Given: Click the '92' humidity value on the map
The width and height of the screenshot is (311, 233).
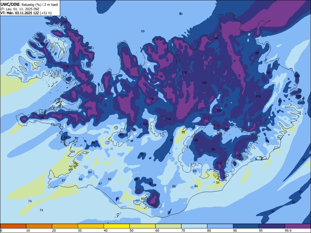Looking at the screenshot, I should (142, 154).
